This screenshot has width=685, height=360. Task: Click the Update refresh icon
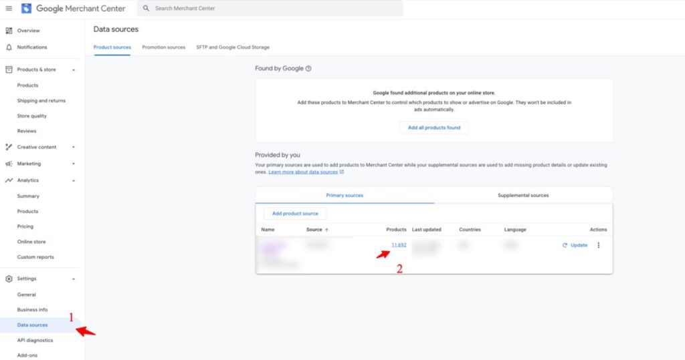click(x=565, y=245)
